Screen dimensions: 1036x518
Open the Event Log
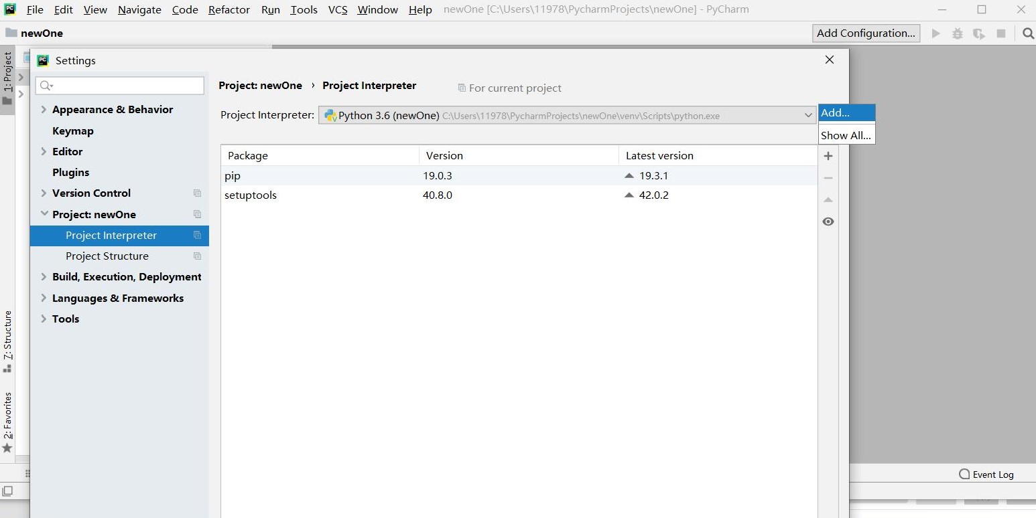coord(986,474)
